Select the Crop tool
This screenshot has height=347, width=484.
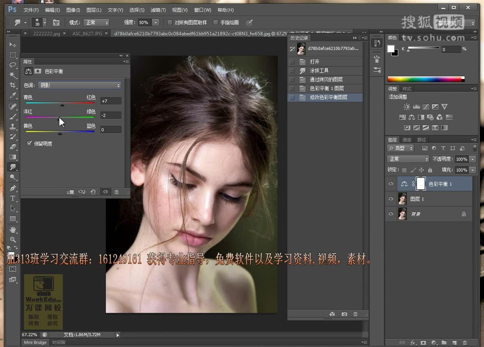click(x=13, y=85)
